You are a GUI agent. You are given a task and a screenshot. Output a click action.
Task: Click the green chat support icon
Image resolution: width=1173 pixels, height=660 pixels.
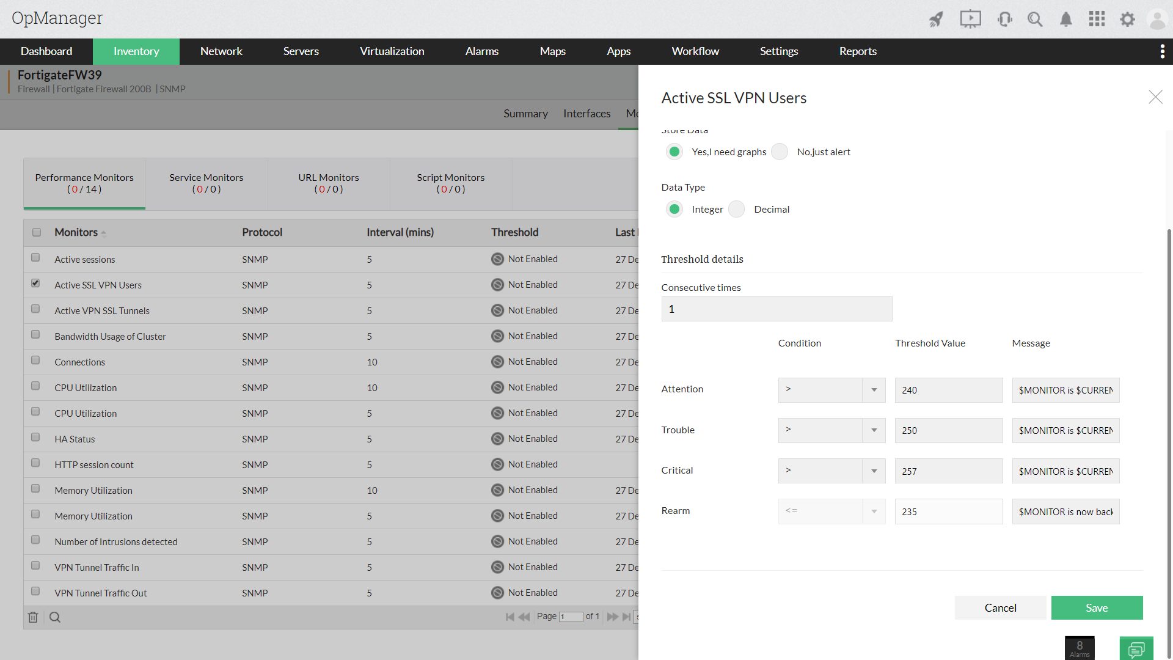1136,648
